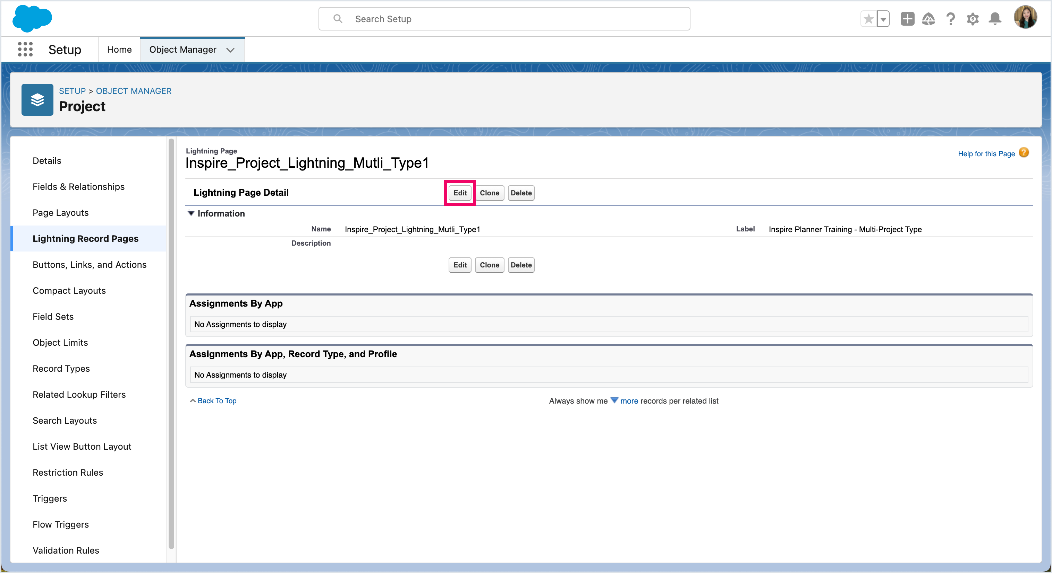Click into the Search Setup field
Image resolution: width=1052 pixels, height=573 pixels.
[x=504, y=19]
